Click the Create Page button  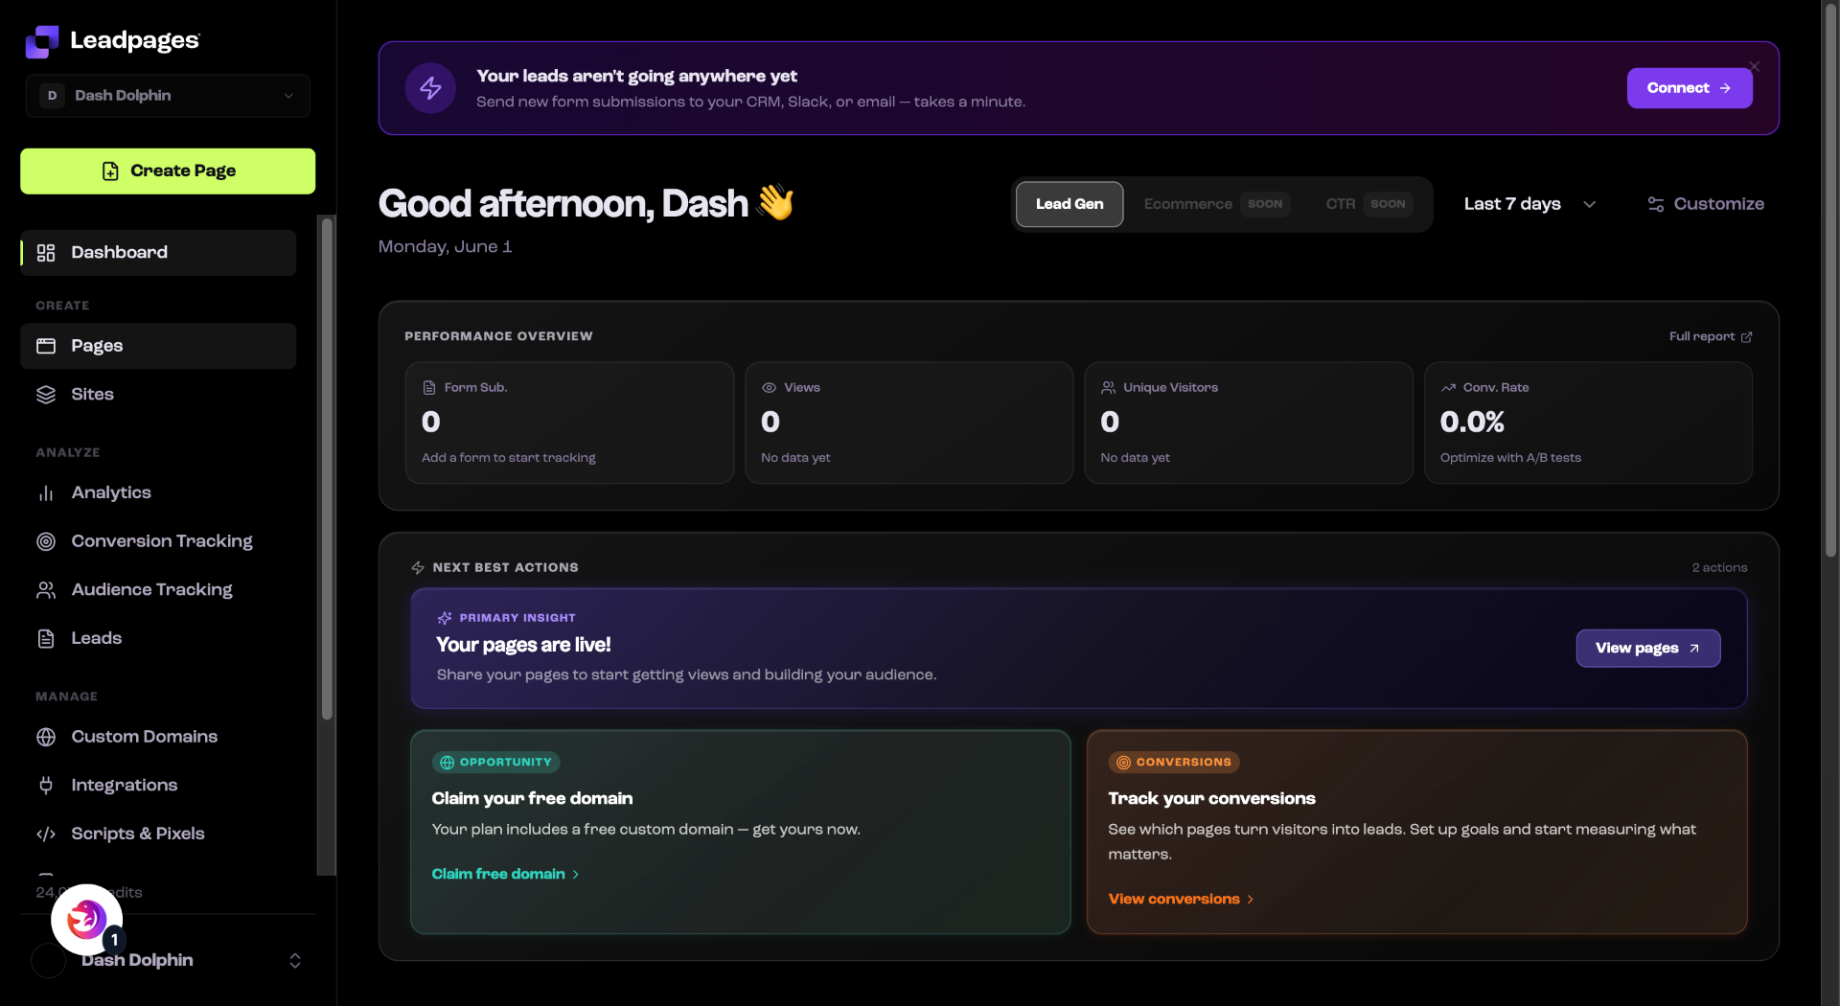click(168, 171)
